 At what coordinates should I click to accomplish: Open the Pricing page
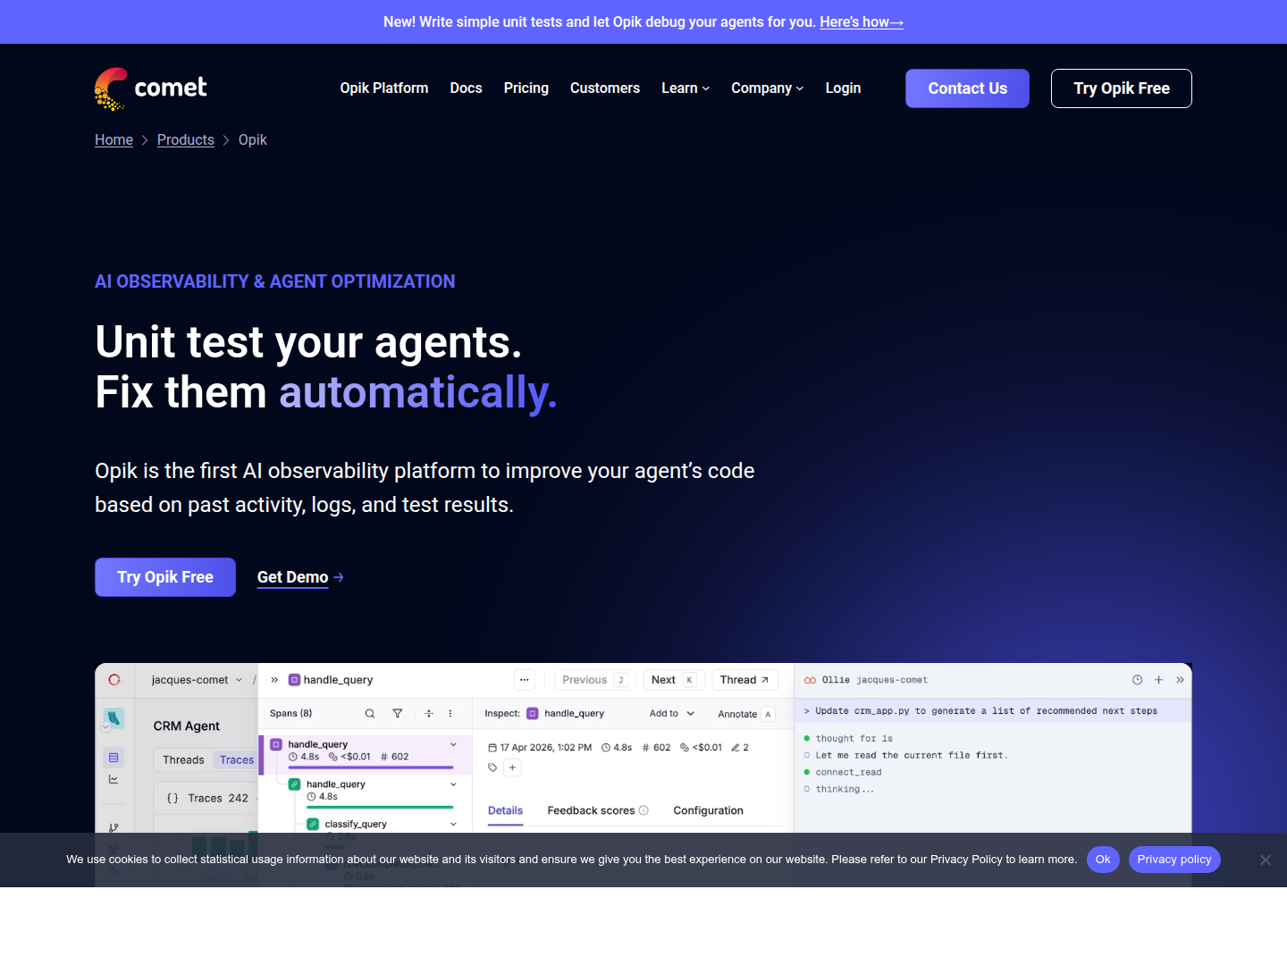coord(526,88)
